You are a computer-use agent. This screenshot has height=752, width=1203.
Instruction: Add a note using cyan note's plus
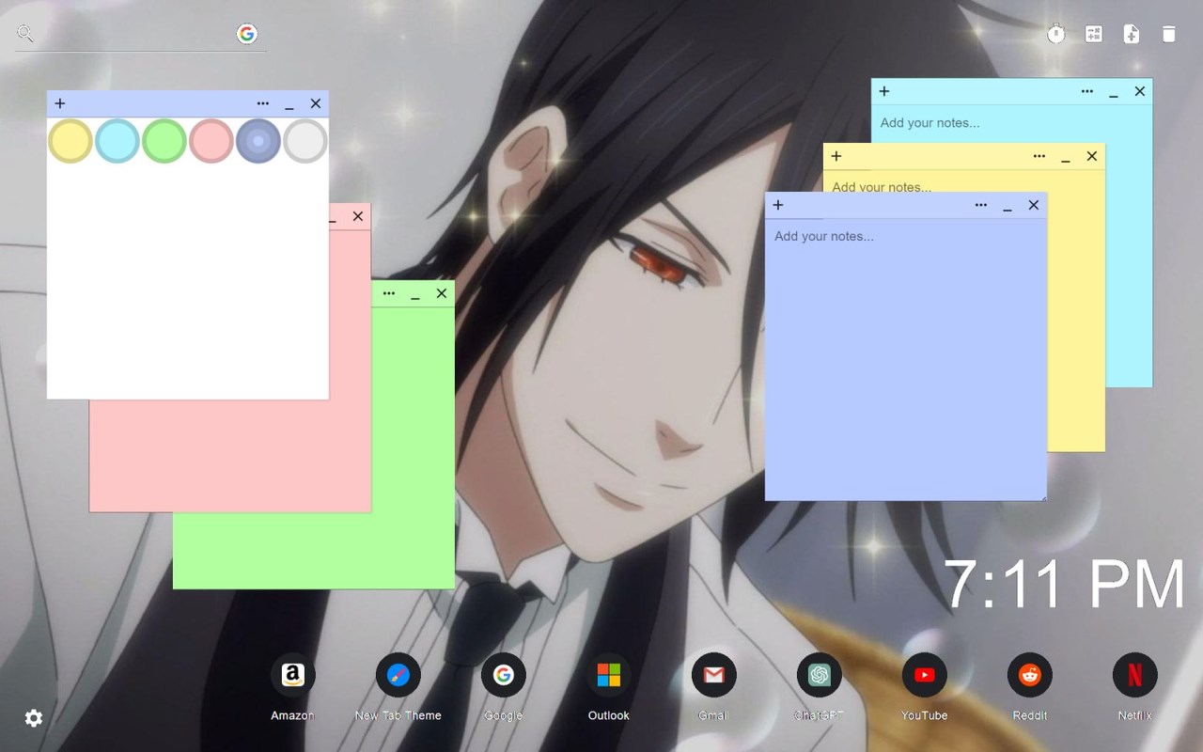tap(884, 91)
